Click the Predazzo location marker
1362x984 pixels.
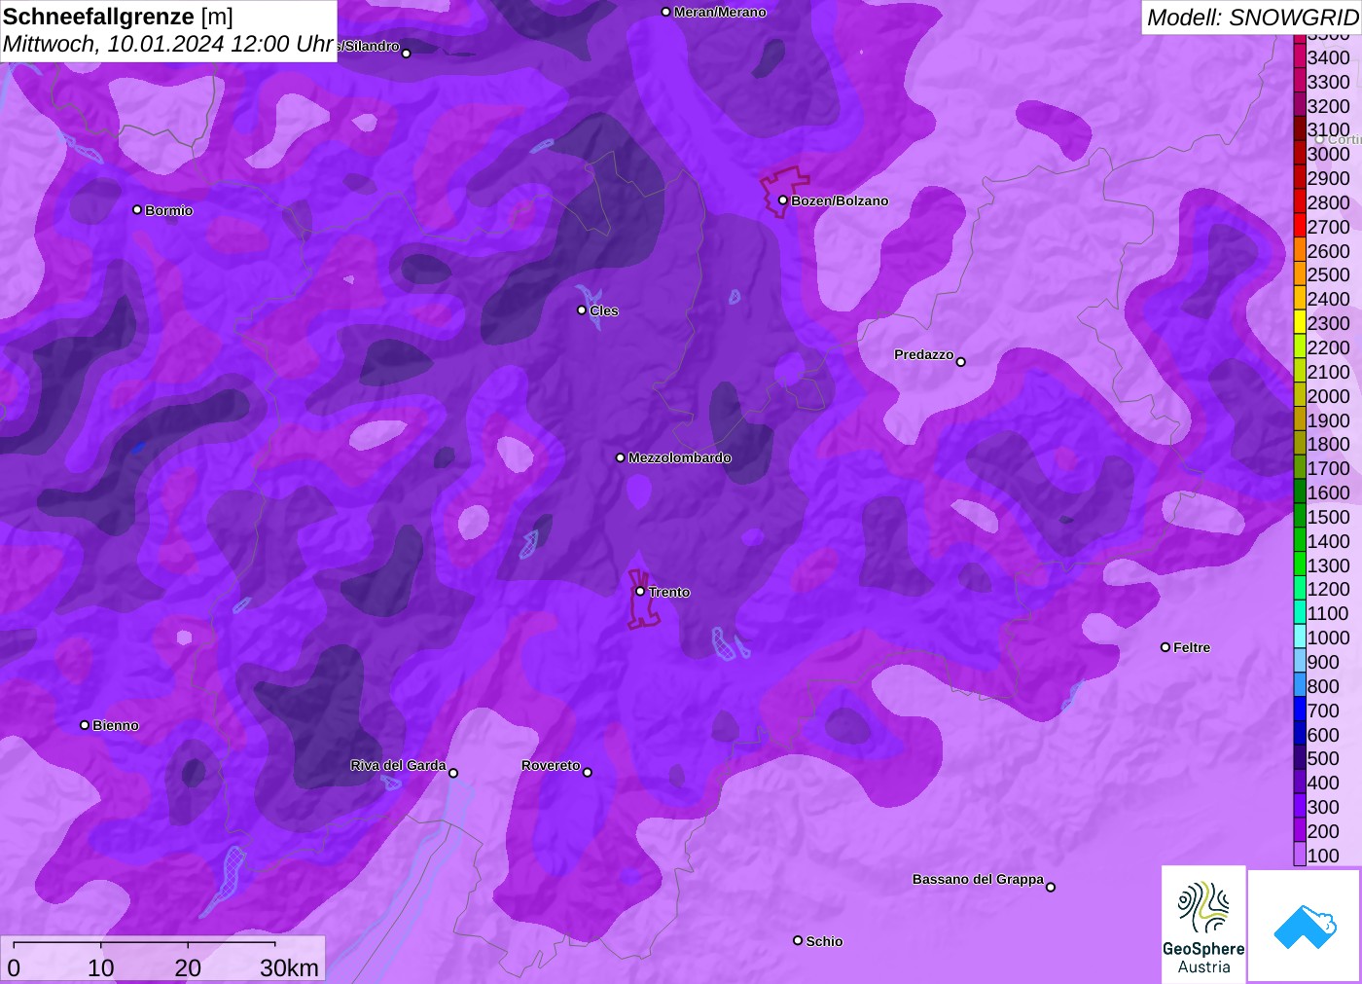tap(960, 362)
